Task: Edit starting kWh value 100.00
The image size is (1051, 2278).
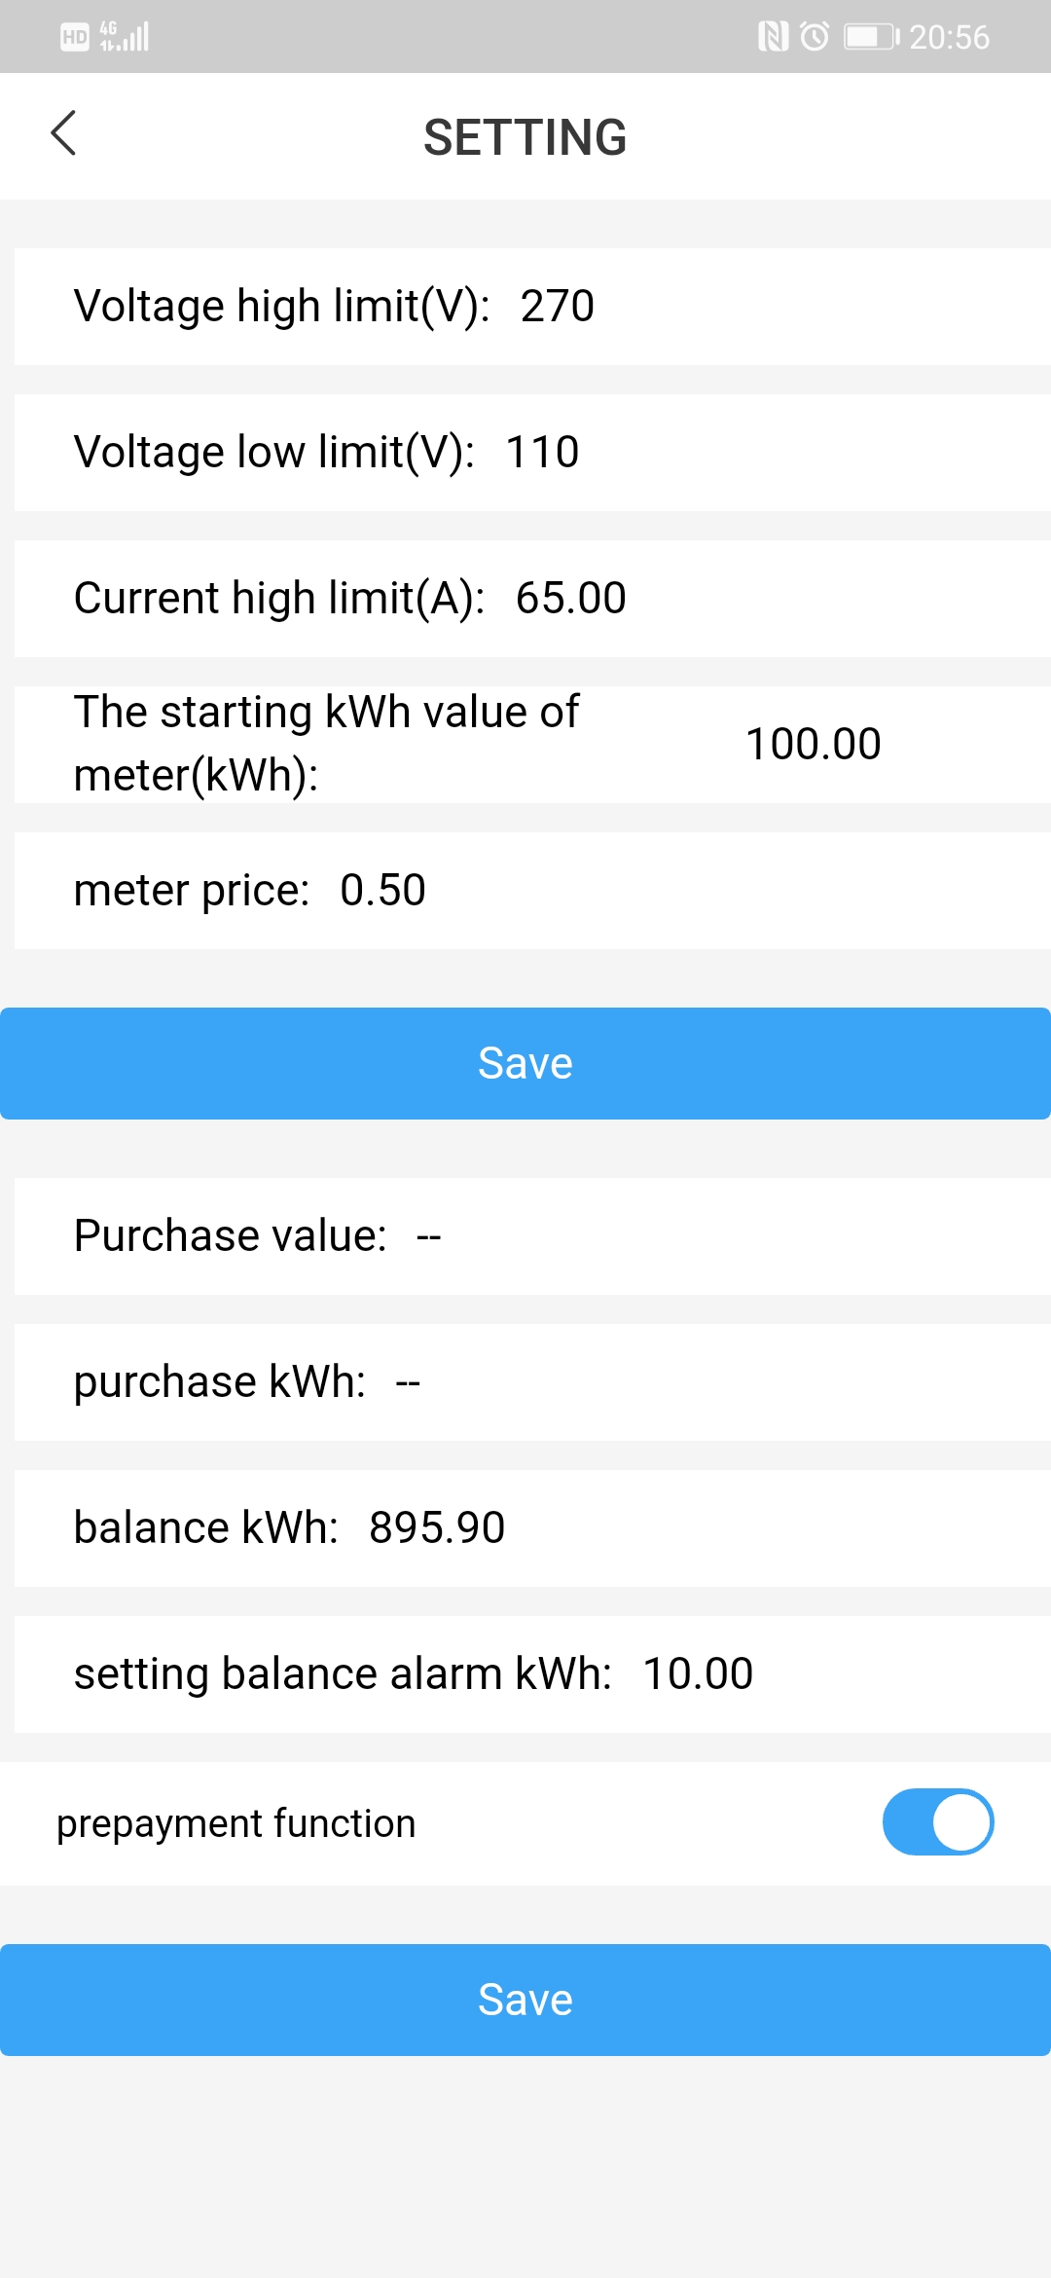Action: pos(814,745)
